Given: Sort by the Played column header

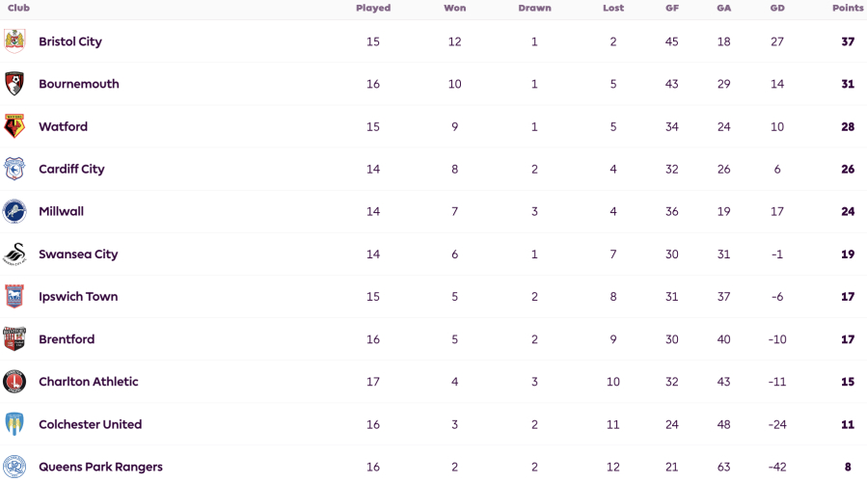Looking at the screenshot, I should 373,8.
